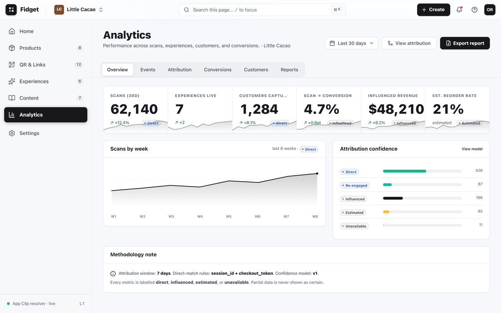The height and width of the screenshot is (313, 501).
Task: Switch to the Conversions tab
Action: [x=218, y=70]
